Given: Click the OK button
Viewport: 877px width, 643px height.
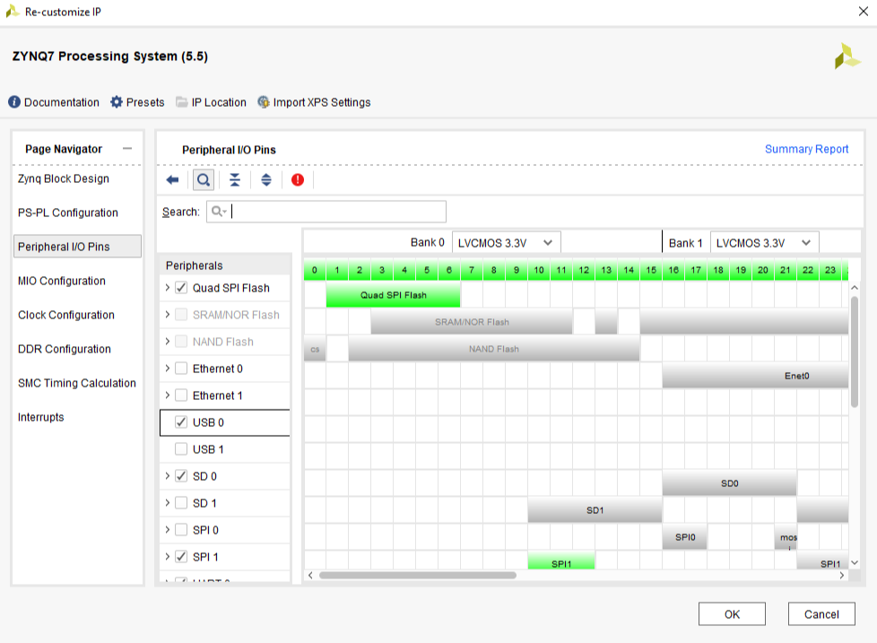Looking at the screenshot, I should pyautogui.click(x=732, y=614).
